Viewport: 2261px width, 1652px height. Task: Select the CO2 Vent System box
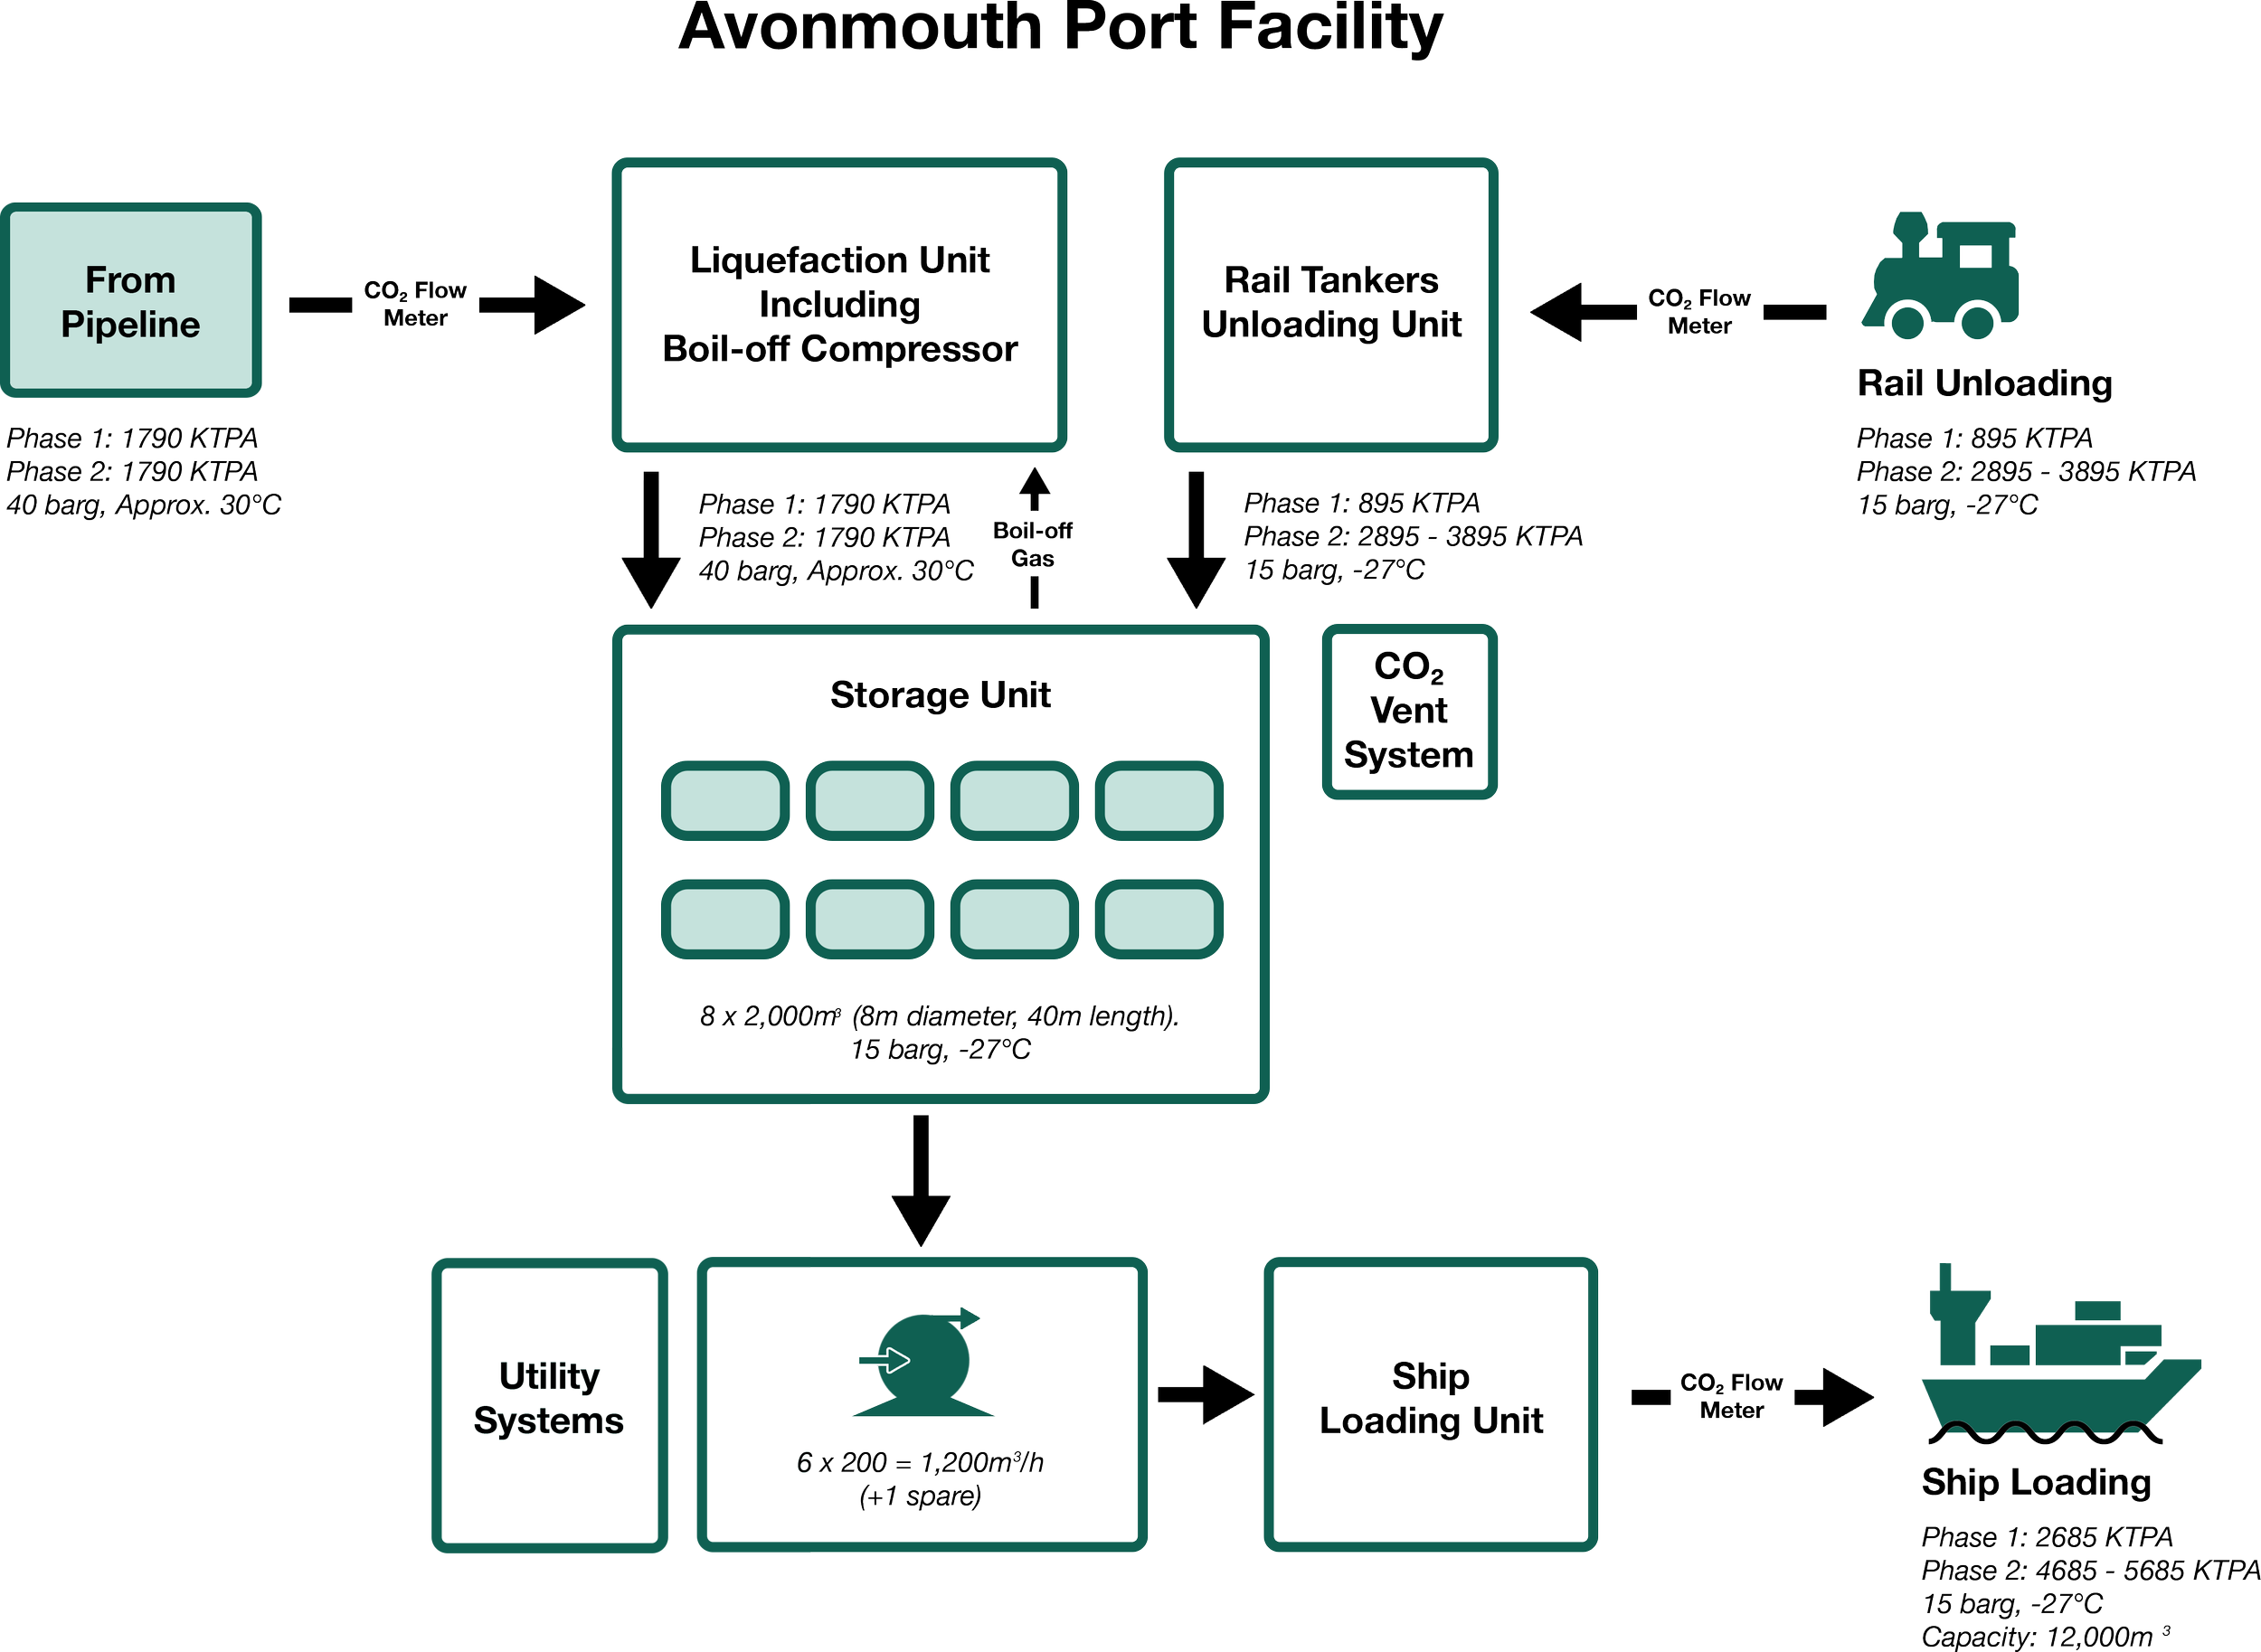pyautogui.click(x=1409, y=711)
